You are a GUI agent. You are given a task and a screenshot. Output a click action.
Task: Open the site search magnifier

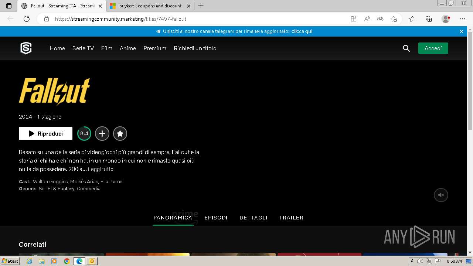pyautogui.click(x=406, y=48)
